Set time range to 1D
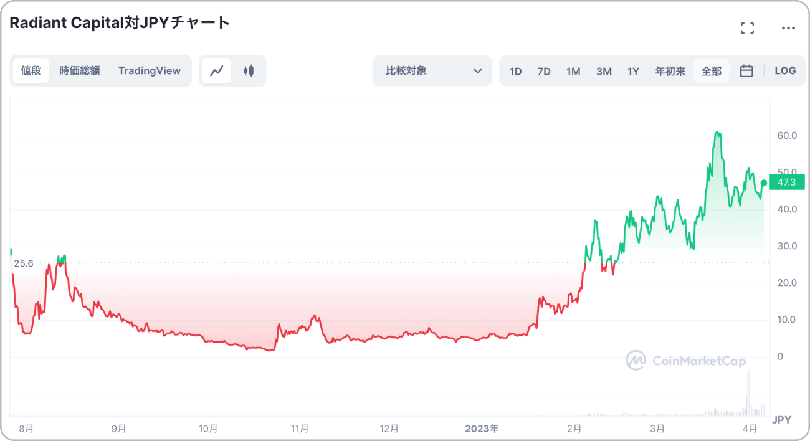 tap(516, 71)
